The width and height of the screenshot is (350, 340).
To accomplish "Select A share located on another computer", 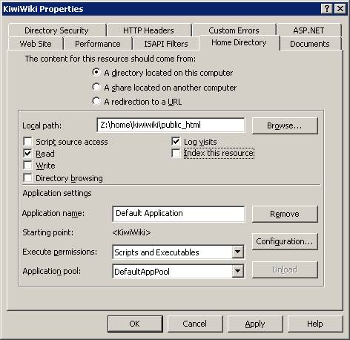I will point(96,87).
